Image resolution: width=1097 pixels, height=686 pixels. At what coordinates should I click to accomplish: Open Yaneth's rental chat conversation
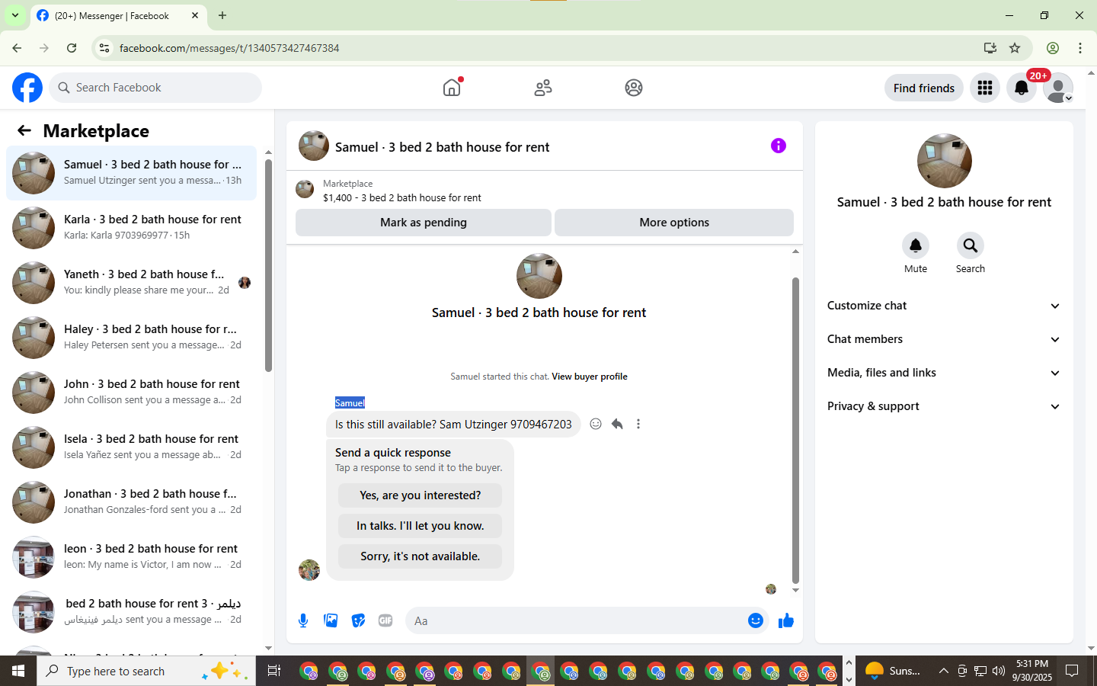pyautogui.click(x=131, y=283)
